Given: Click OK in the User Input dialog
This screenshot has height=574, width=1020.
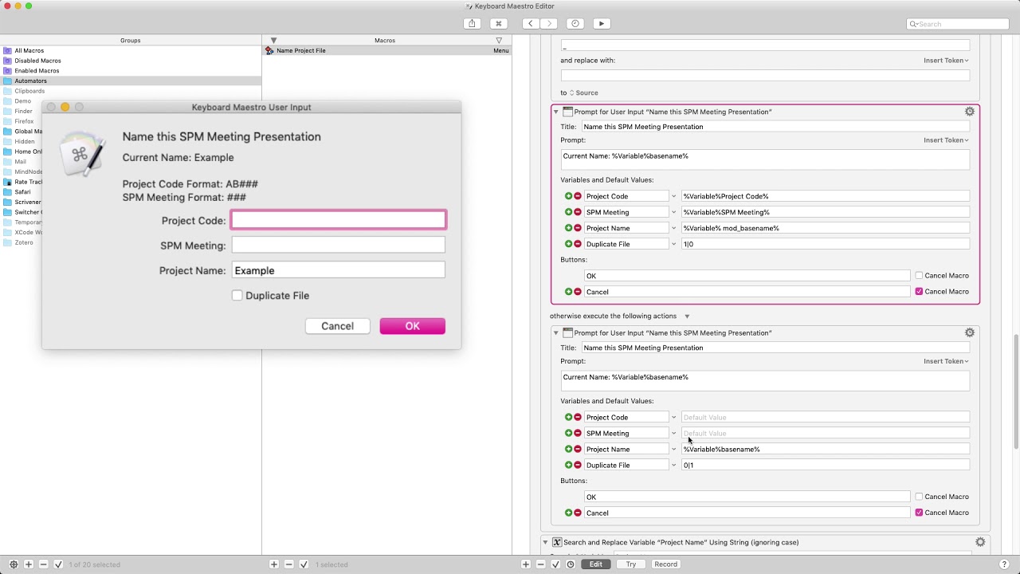Looking at the screenshot, I should (x=412, y=326).
